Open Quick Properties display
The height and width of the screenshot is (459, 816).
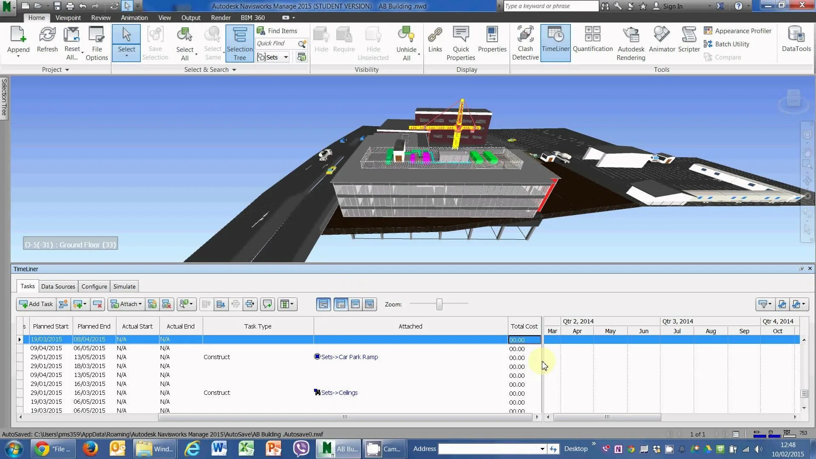point(461,42)
